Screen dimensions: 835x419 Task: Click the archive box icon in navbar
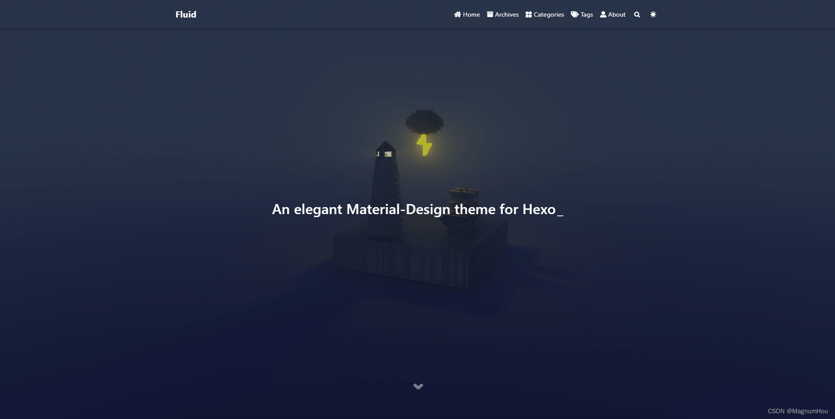(x=490, y=14)
